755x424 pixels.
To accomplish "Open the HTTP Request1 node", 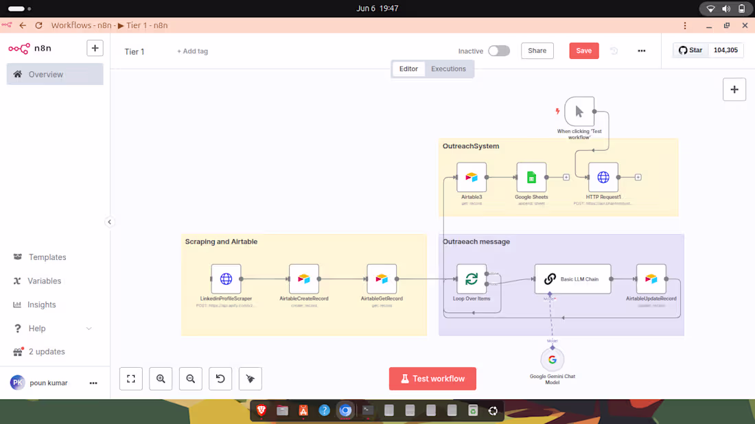I will (602, 176).
